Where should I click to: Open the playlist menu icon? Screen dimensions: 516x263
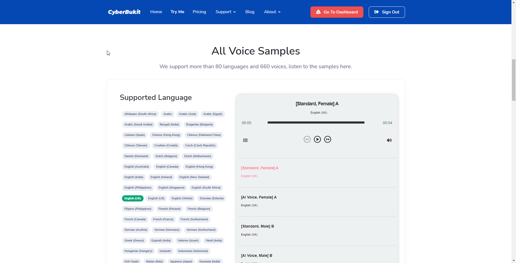(x=245, y=140)
